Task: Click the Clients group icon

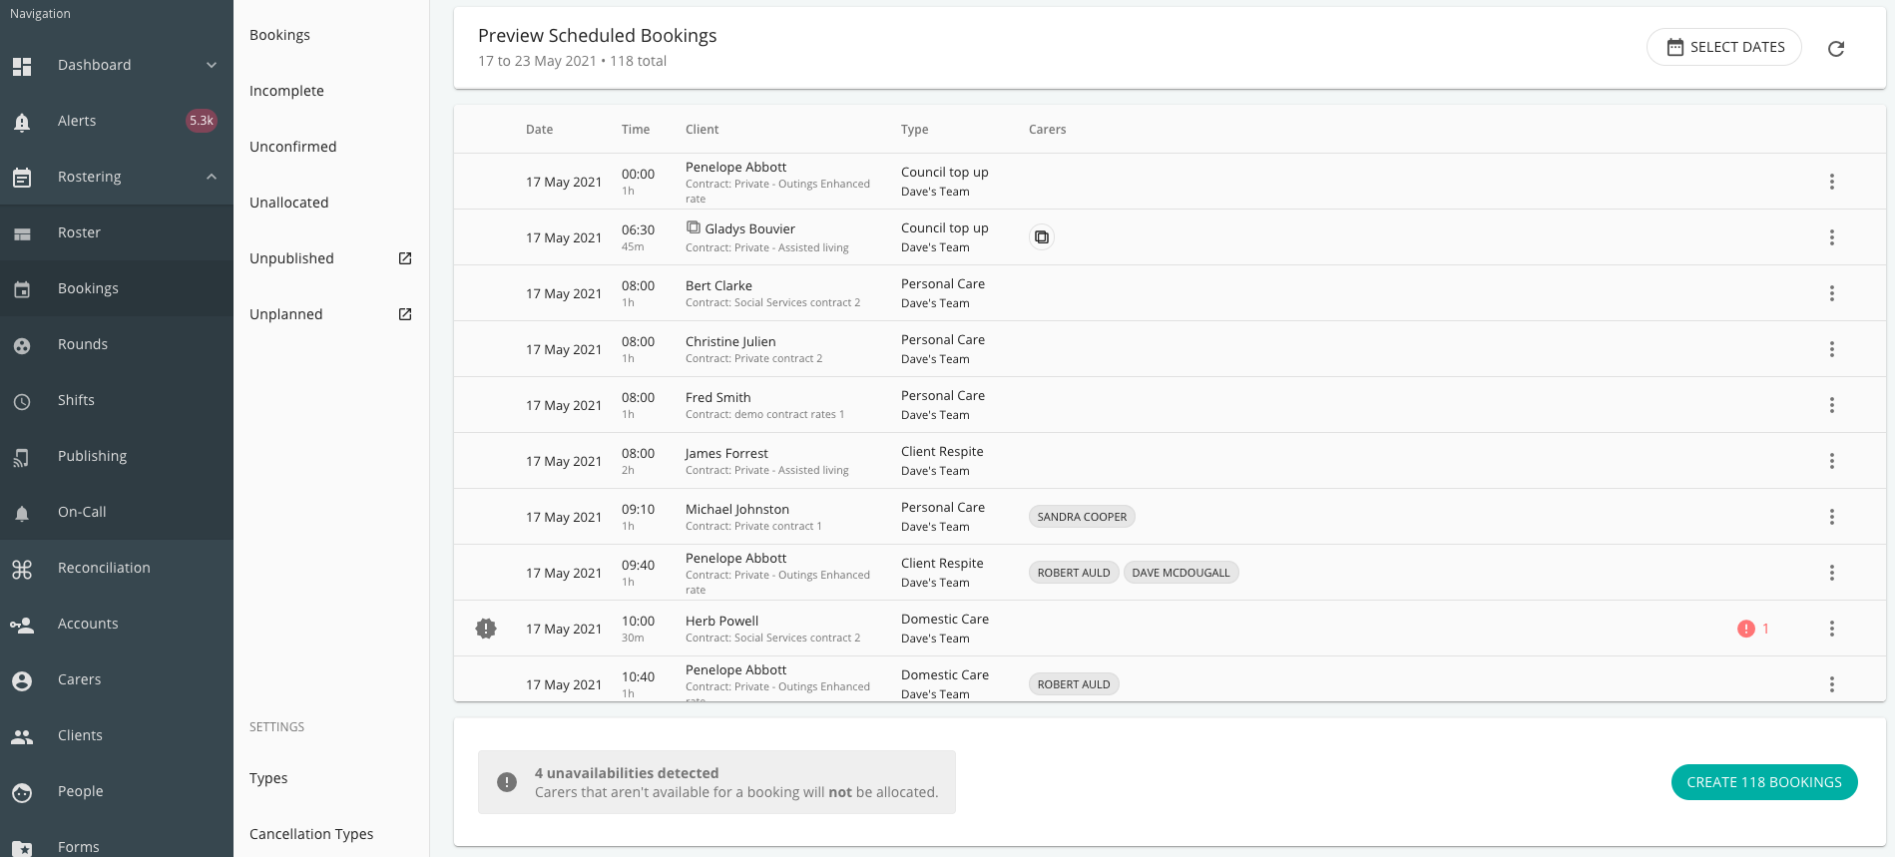Action: tap(22, 736)
